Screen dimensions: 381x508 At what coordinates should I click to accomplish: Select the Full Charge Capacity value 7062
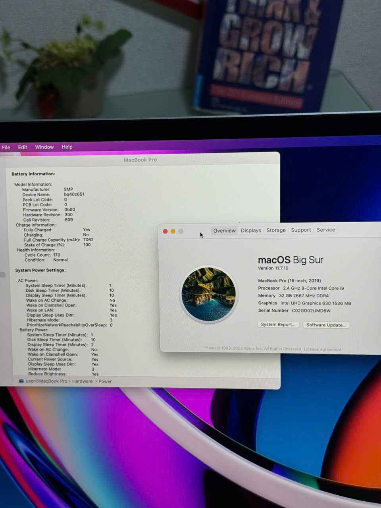point(89,240)
